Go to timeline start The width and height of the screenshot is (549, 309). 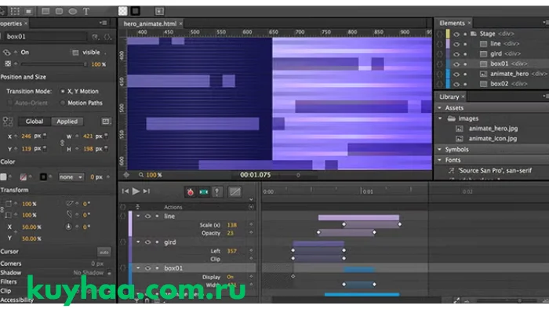[125, 191]
